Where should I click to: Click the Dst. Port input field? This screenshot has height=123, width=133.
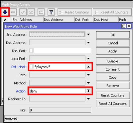pos(63,51)
